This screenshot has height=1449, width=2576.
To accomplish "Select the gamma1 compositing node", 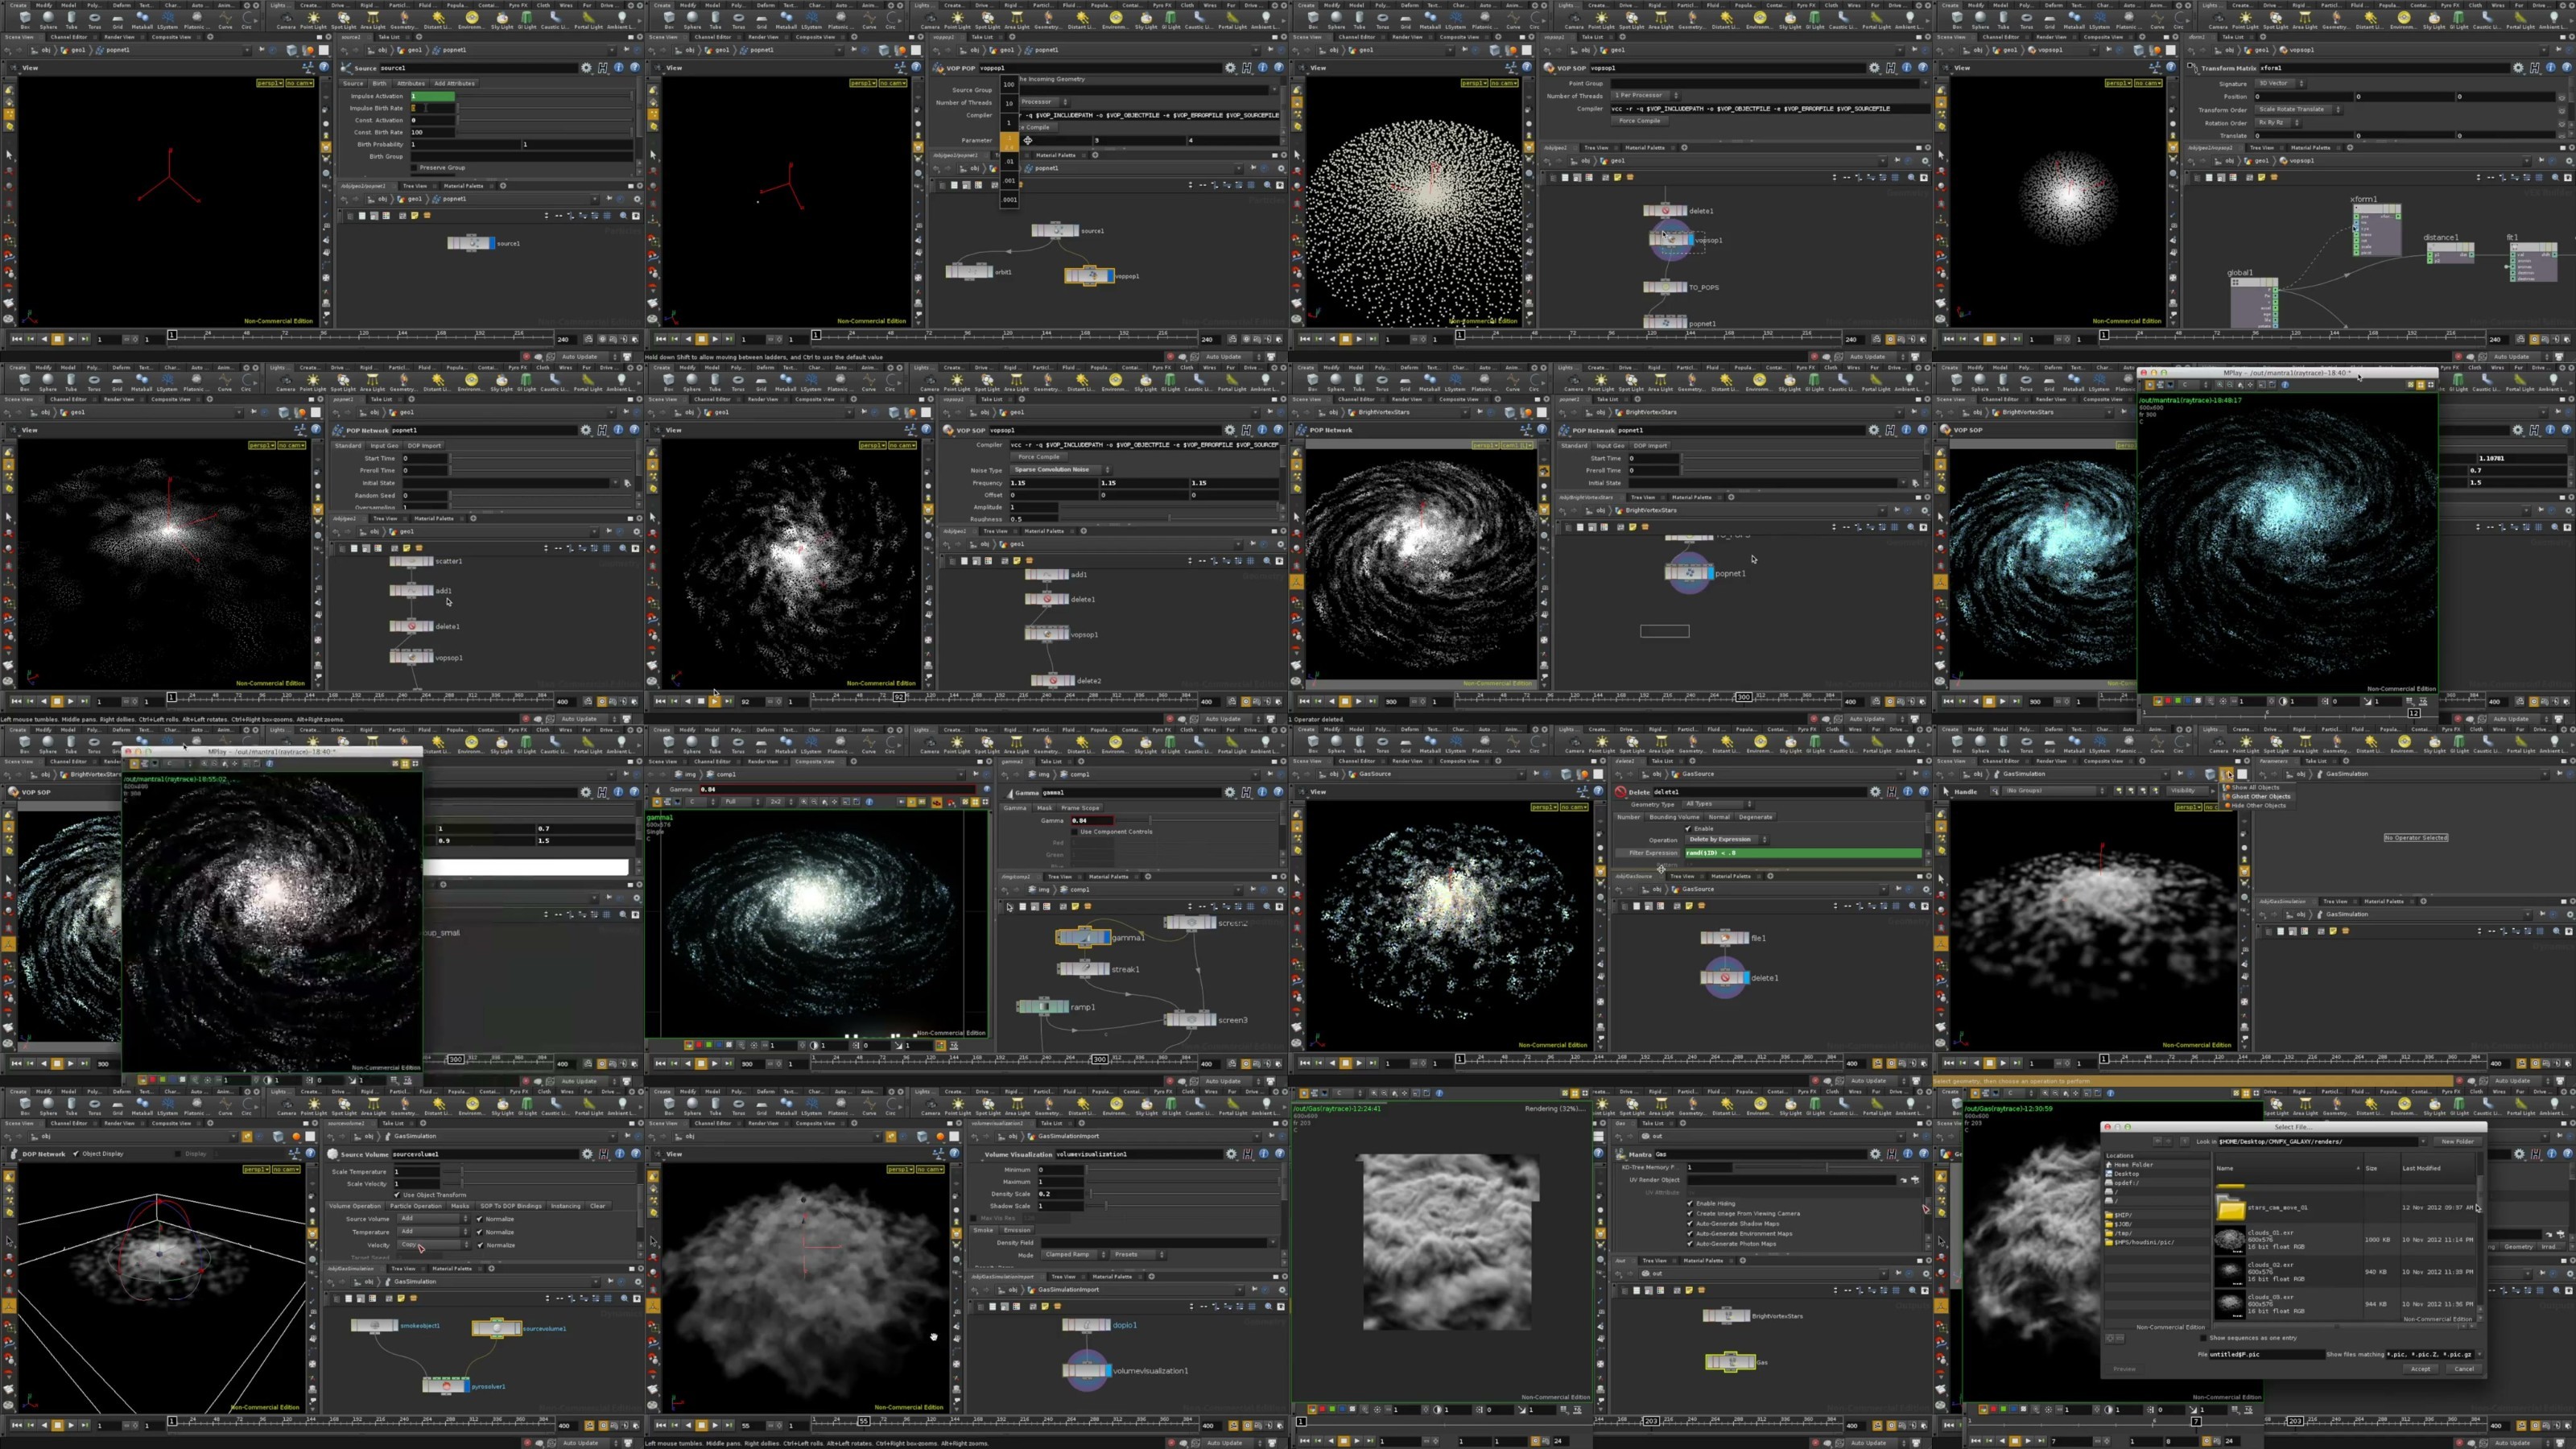I will (x=1083, y=937).
